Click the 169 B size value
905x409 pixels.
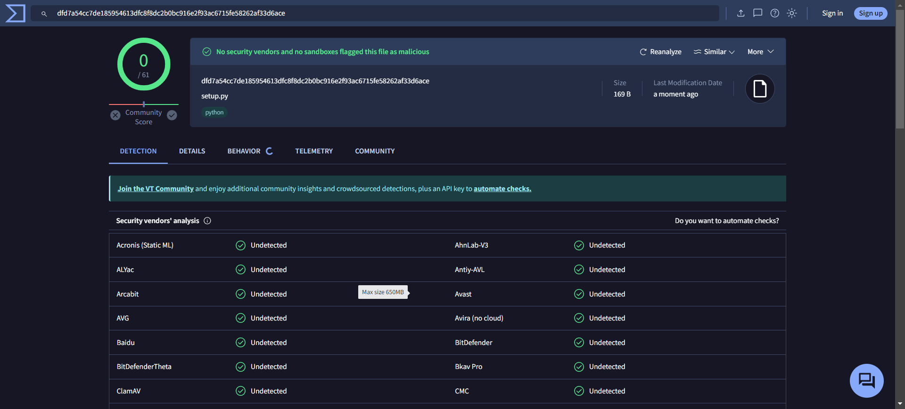(x=622, y=94)
